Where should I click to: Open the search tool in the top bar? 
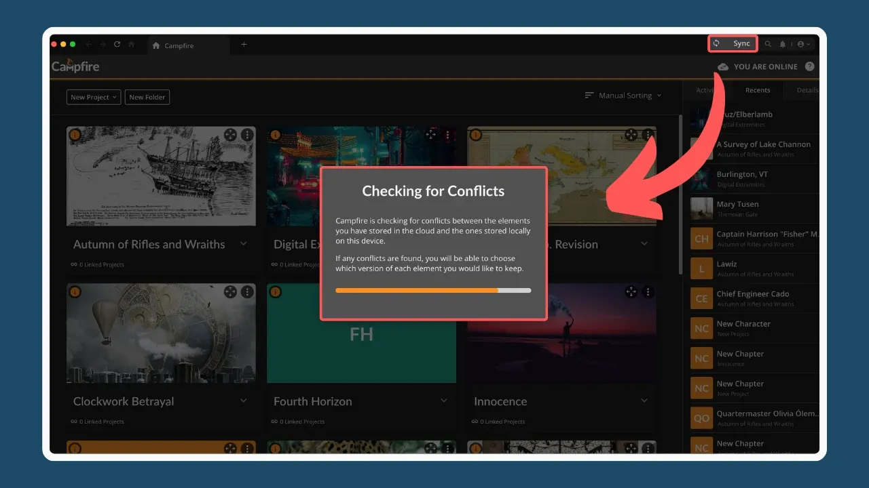[x=768, y=43]
